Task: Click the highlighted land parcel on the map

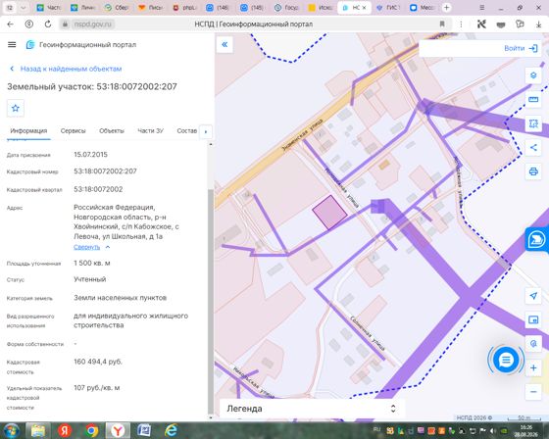Action: [x=329, y=212]
